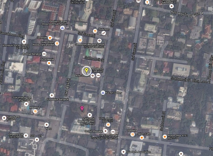Select the 'Persian Carpets Showroom Sukhumvit' label
The width and height of the screenshot is (213, 156).
click(55, 23)
